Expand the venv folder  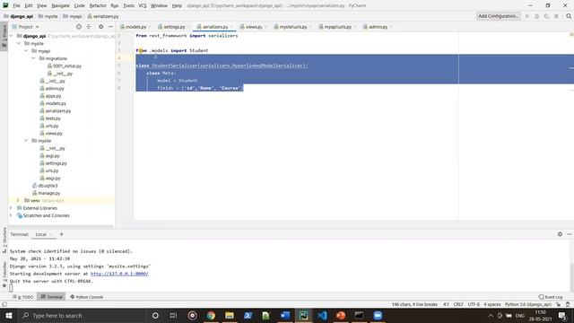[18, 200]
